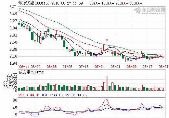The width and height of the screenshot is (169, 118).
Task: Click the 成交量:214752 volume label
Action: tap(31, 72)
